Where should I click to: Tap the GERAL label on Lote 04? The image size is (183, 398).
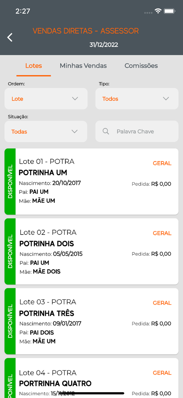point(162,373)
